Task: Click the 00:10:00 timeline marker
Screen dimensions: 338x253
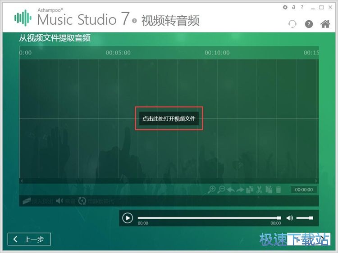Action: coord(217,53)
